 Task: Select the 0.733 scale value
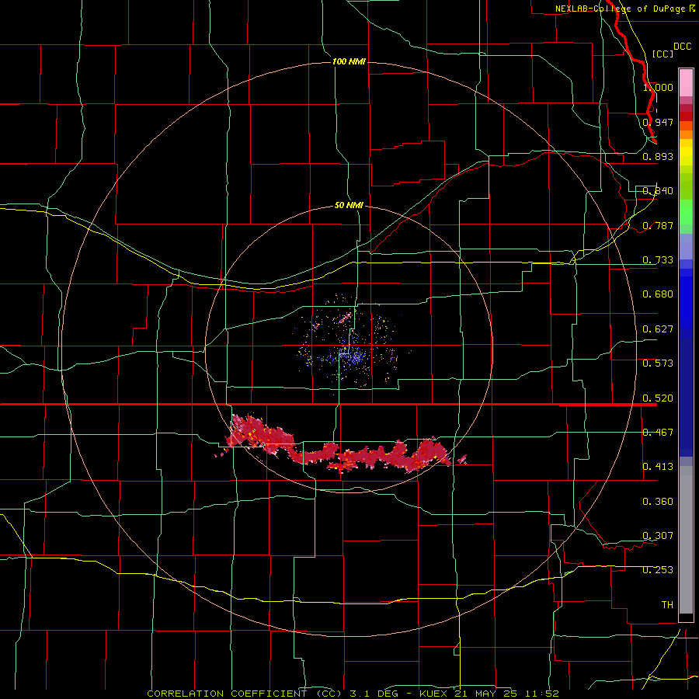(x=658, y=260)
